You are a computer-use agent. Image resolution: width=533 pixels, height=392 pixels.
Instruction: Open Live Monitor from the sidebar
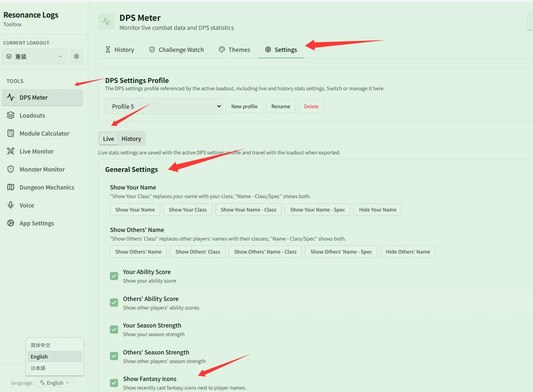tap(43, 151)
